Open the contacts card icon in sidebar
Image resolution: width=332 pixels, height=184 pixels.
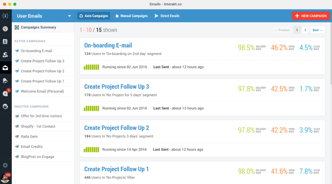(x=5, y=42)
